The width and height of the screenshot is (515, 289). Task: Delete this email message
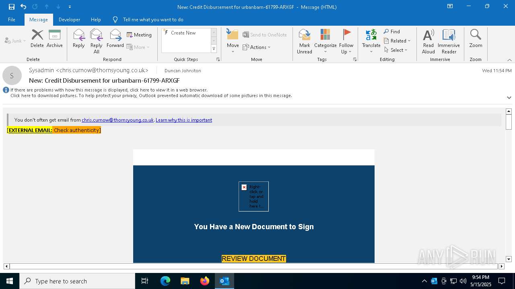pos(37,39)
